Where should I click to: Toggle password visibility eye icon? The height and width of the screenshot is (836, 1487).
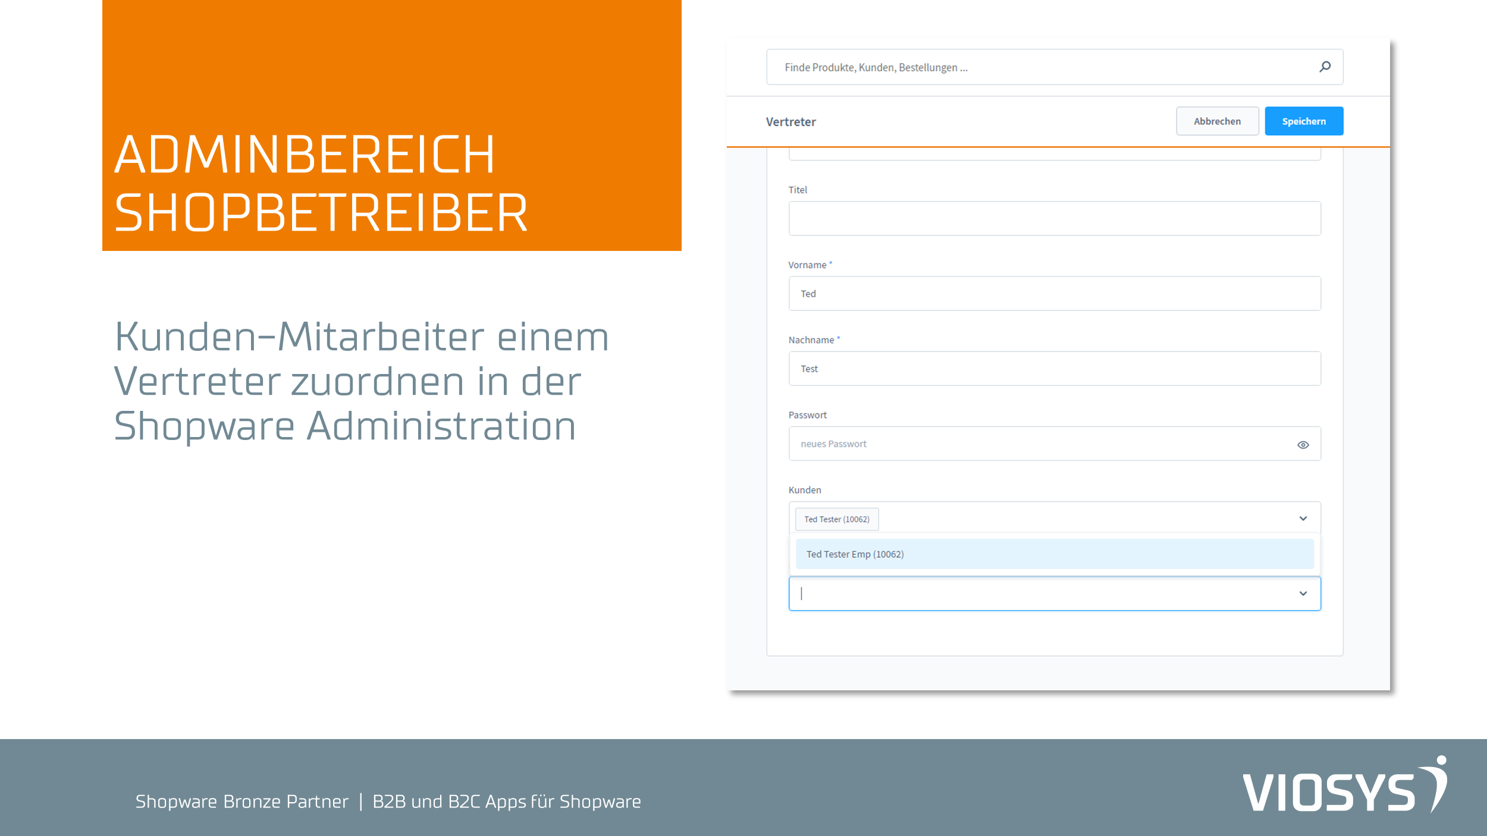1303,445
